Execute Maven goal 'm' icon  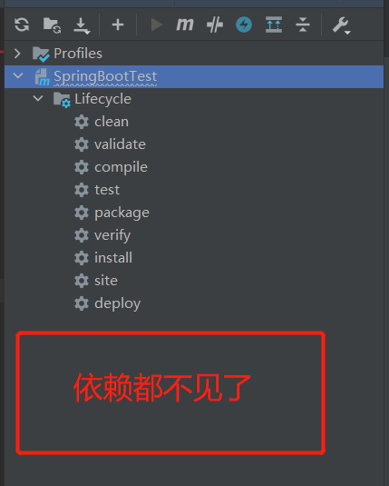185,25
